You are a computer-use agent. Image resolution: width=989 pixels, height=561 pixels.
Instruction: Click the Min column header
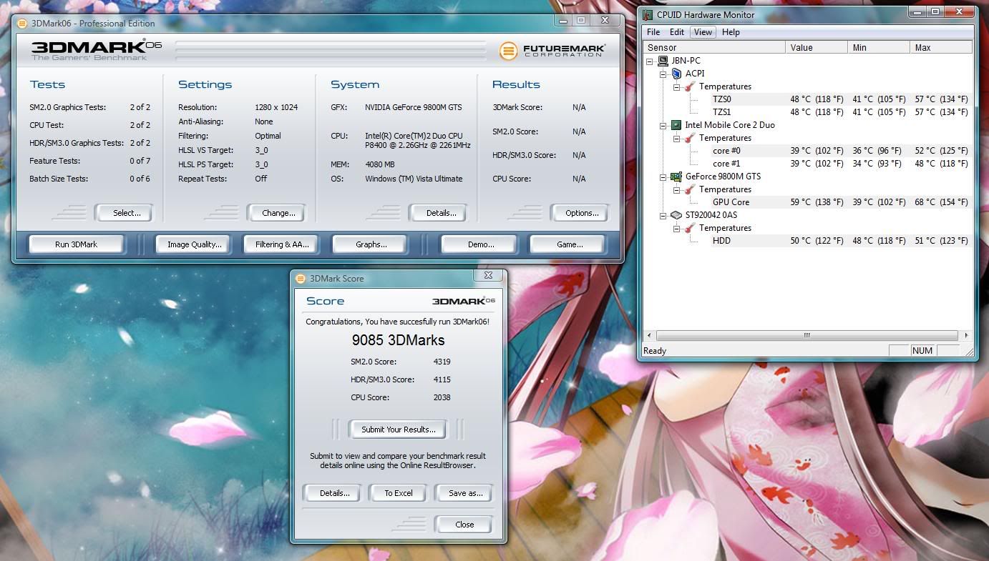tap(879, 47)
